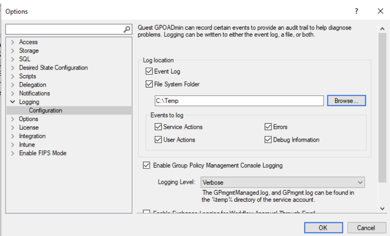Disable Group Policy Management Console Logging
Screen dimensions: 390x236
pyautogui.click(x=146, y=166)
